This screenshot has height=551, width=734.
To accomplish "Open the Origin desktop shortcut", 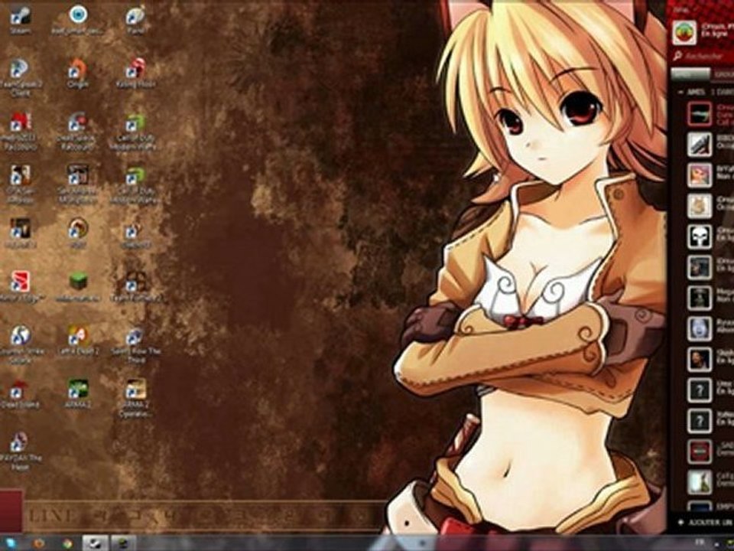I will pos(78,73).
